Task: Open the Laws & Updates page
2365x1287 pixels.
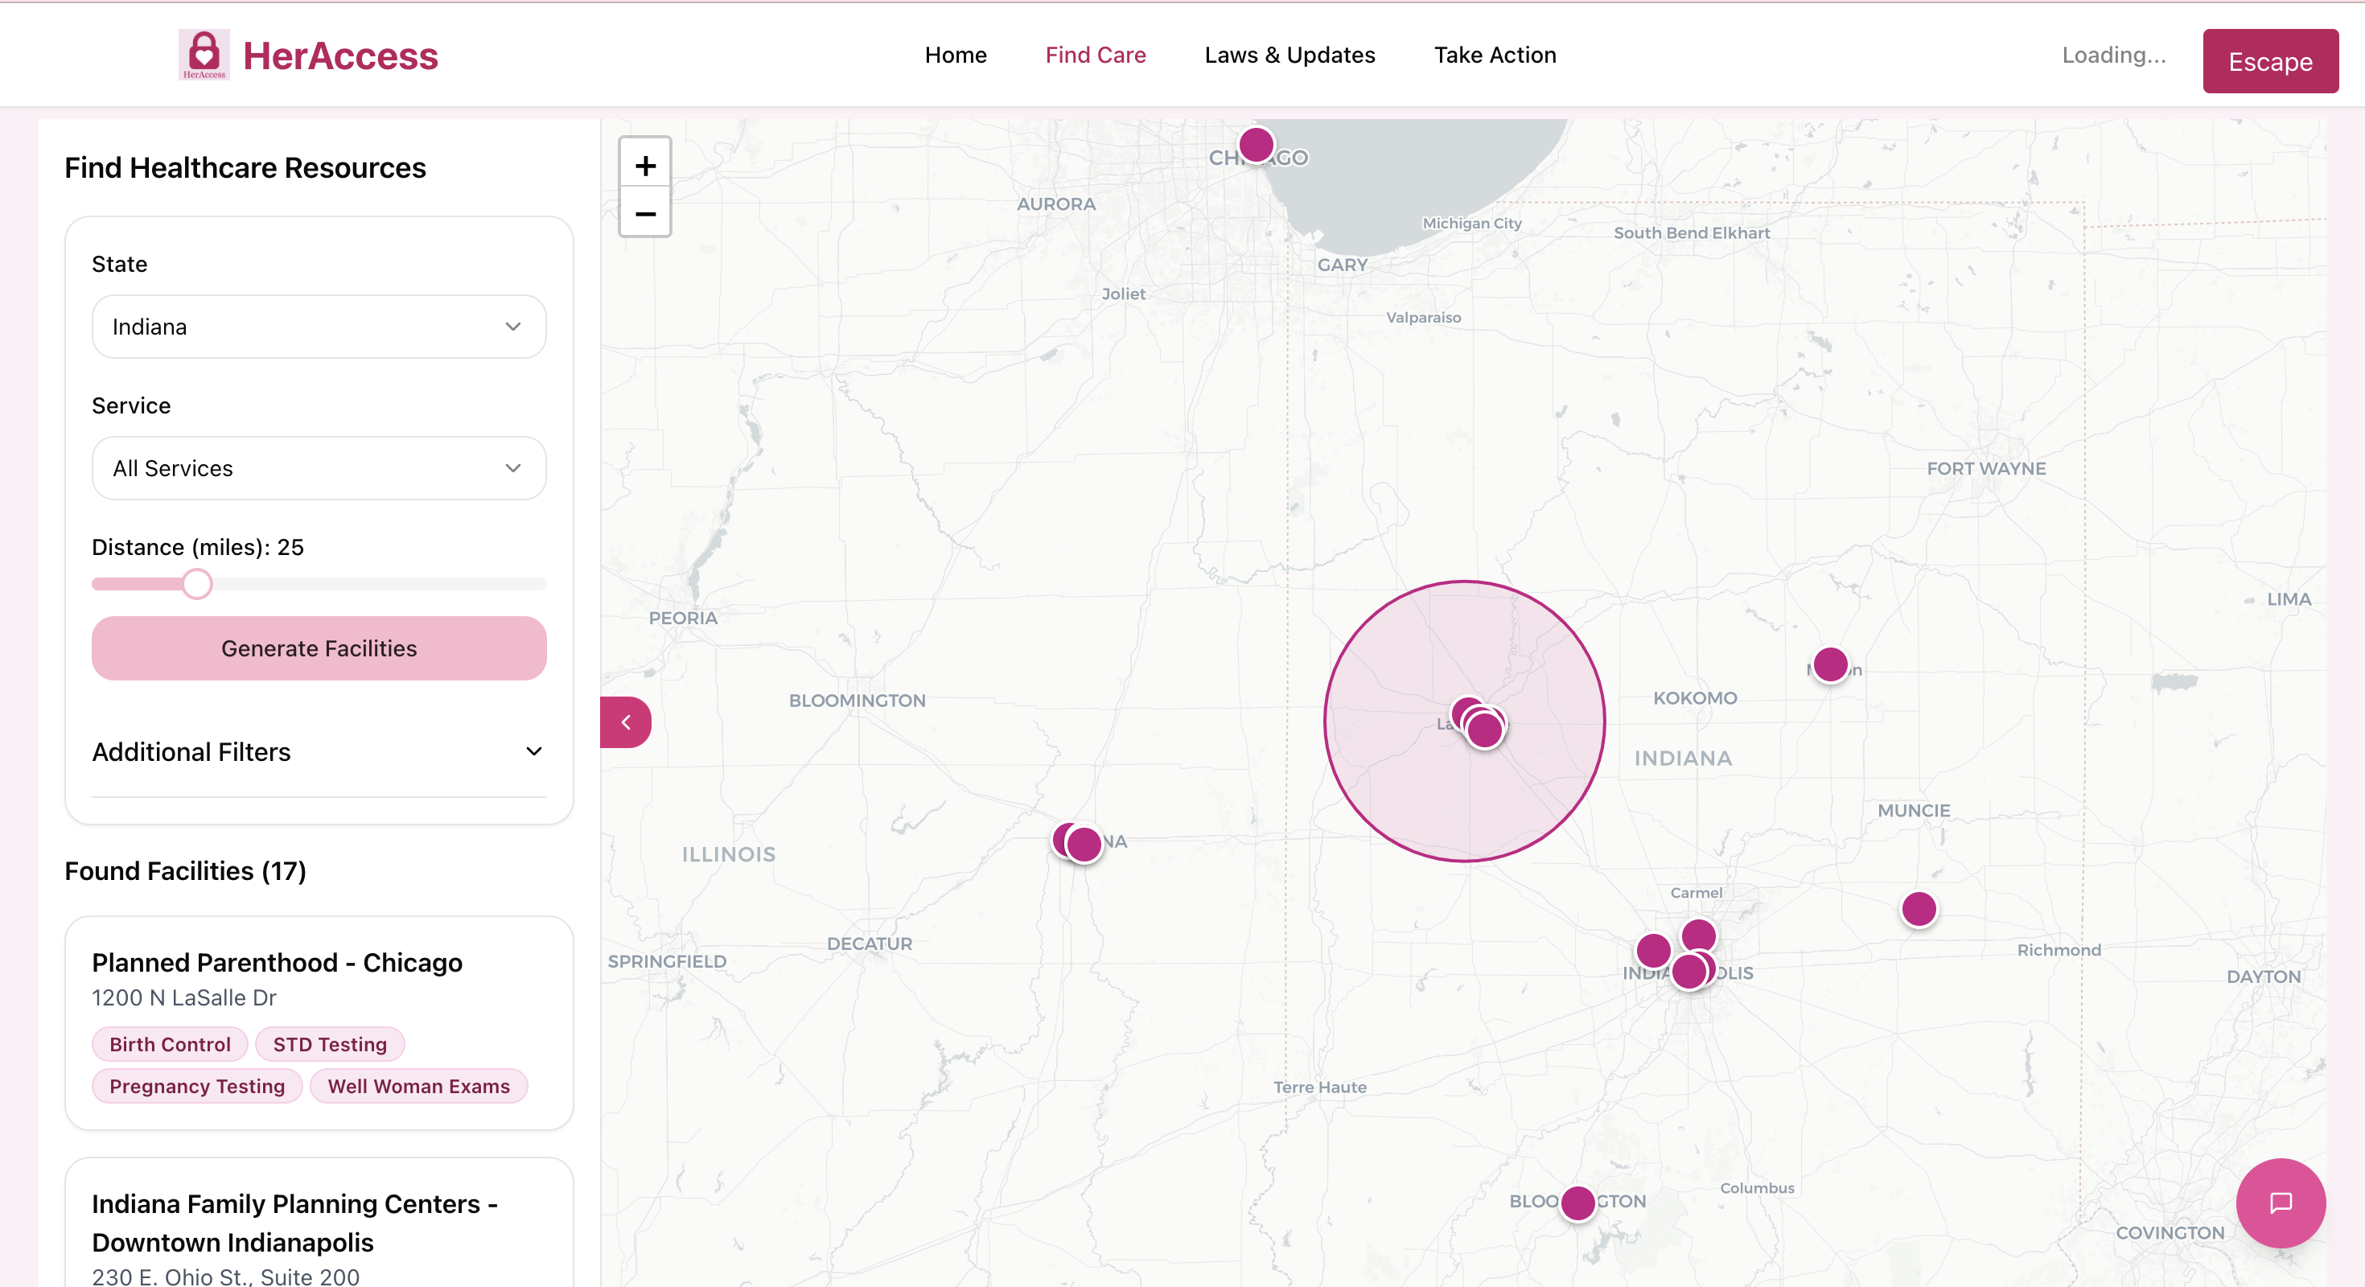Action: coord(1289,55)
